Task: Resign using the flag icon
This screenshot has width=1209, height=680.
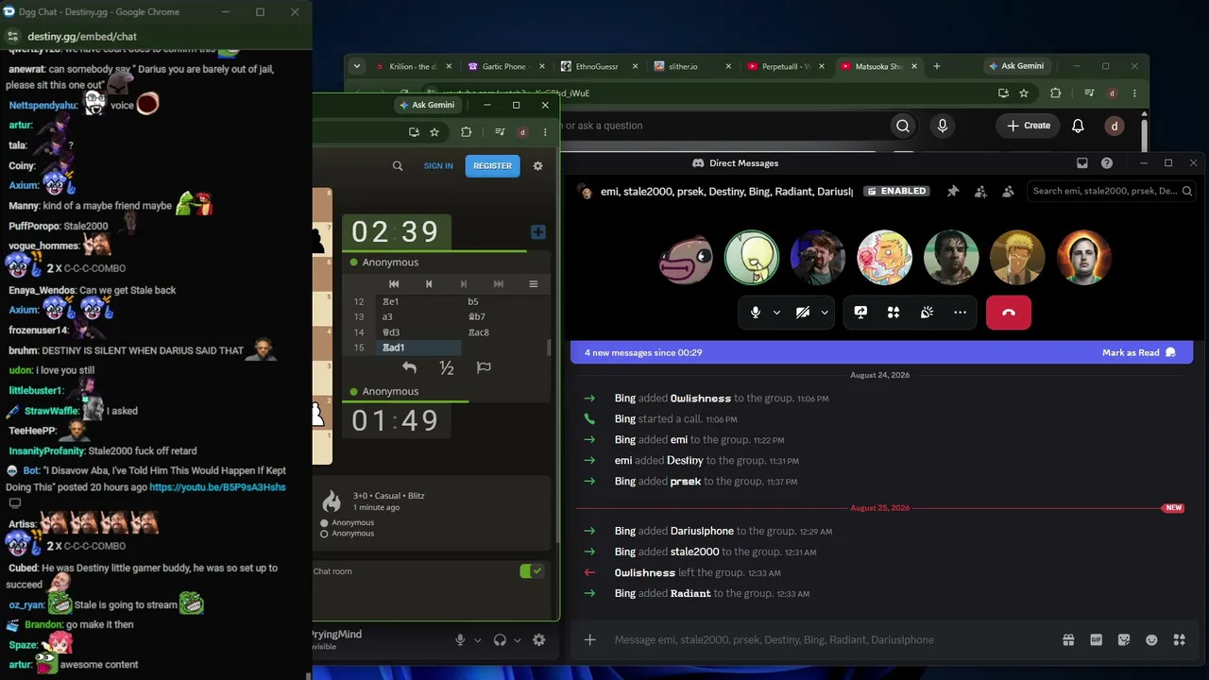Action: point(484,367)
